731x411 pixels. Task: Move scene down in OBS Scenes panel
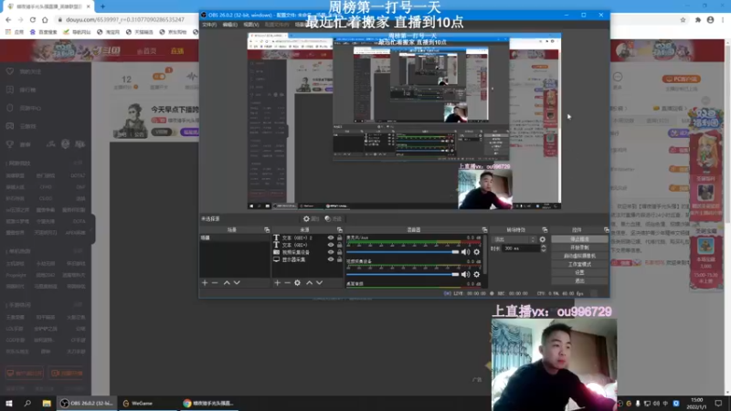pos(237,283)
